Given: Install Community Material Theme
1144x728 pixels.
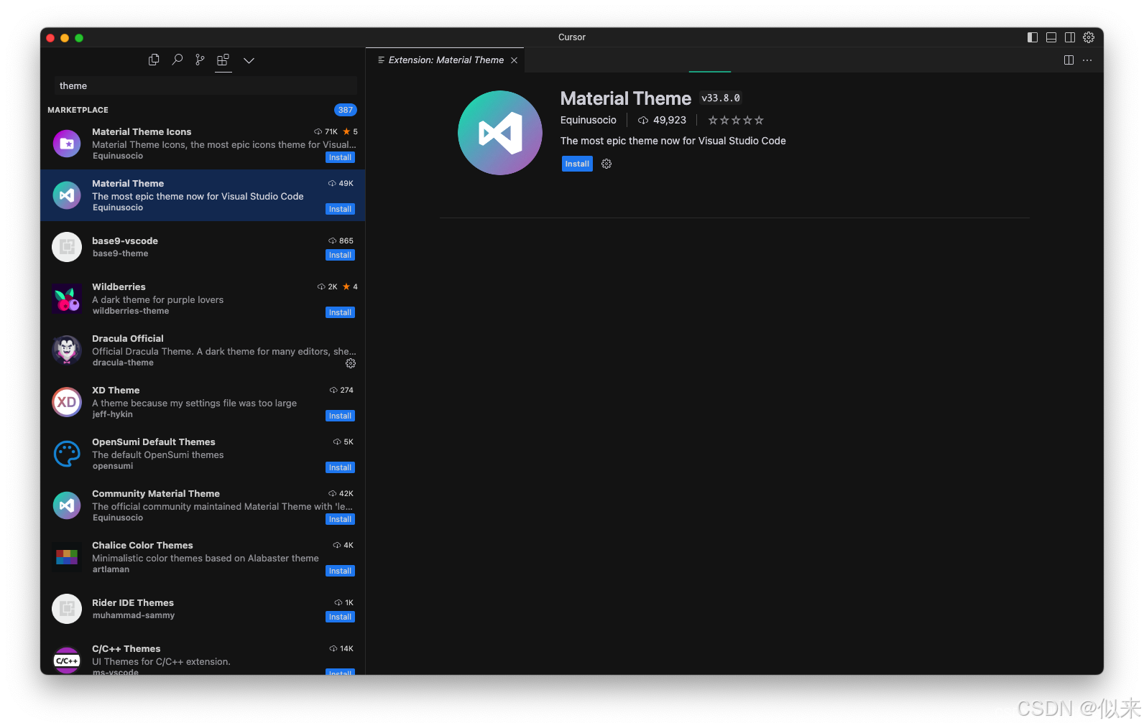Looking at the screenshot, I should coord(340,519).
